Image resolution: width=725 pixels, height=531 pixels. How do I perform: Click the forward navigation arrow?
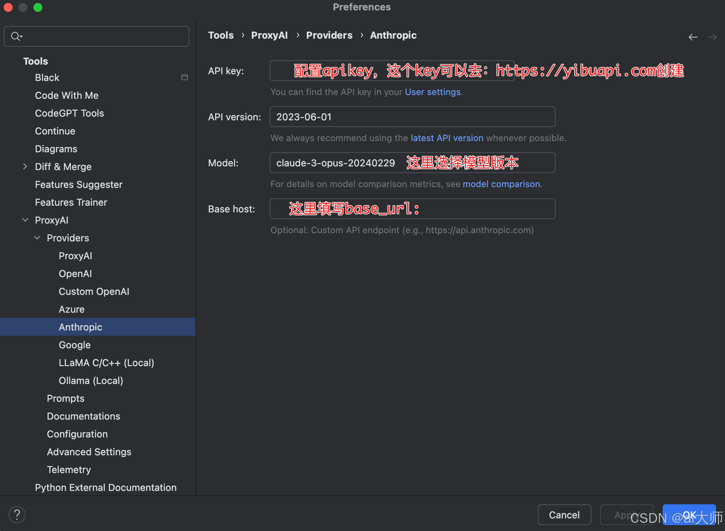[712, 37]
